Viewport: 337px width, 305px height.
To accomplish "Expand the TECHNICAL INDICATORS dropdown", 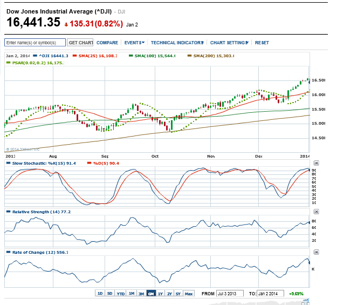I will (x=177, y=43).
